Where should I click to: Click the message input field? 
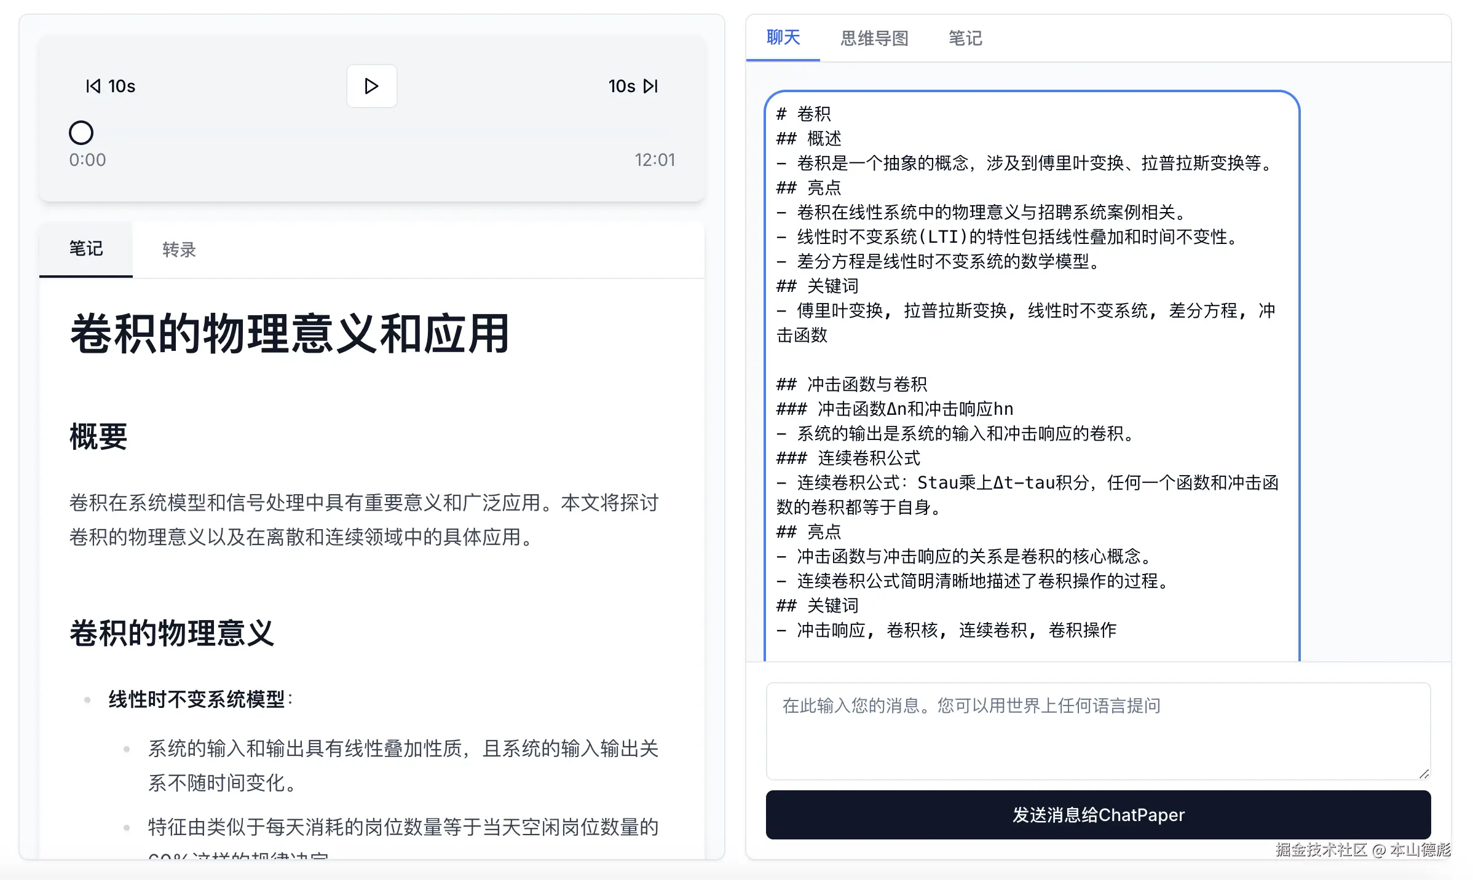point(1097,730)
